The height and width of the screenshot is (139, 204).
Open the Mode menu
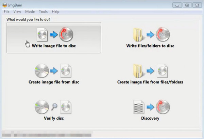30,12
